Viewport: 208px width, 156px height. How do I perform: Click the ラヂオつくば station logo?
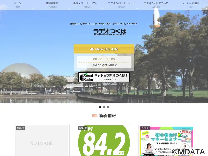coord(110,32)
